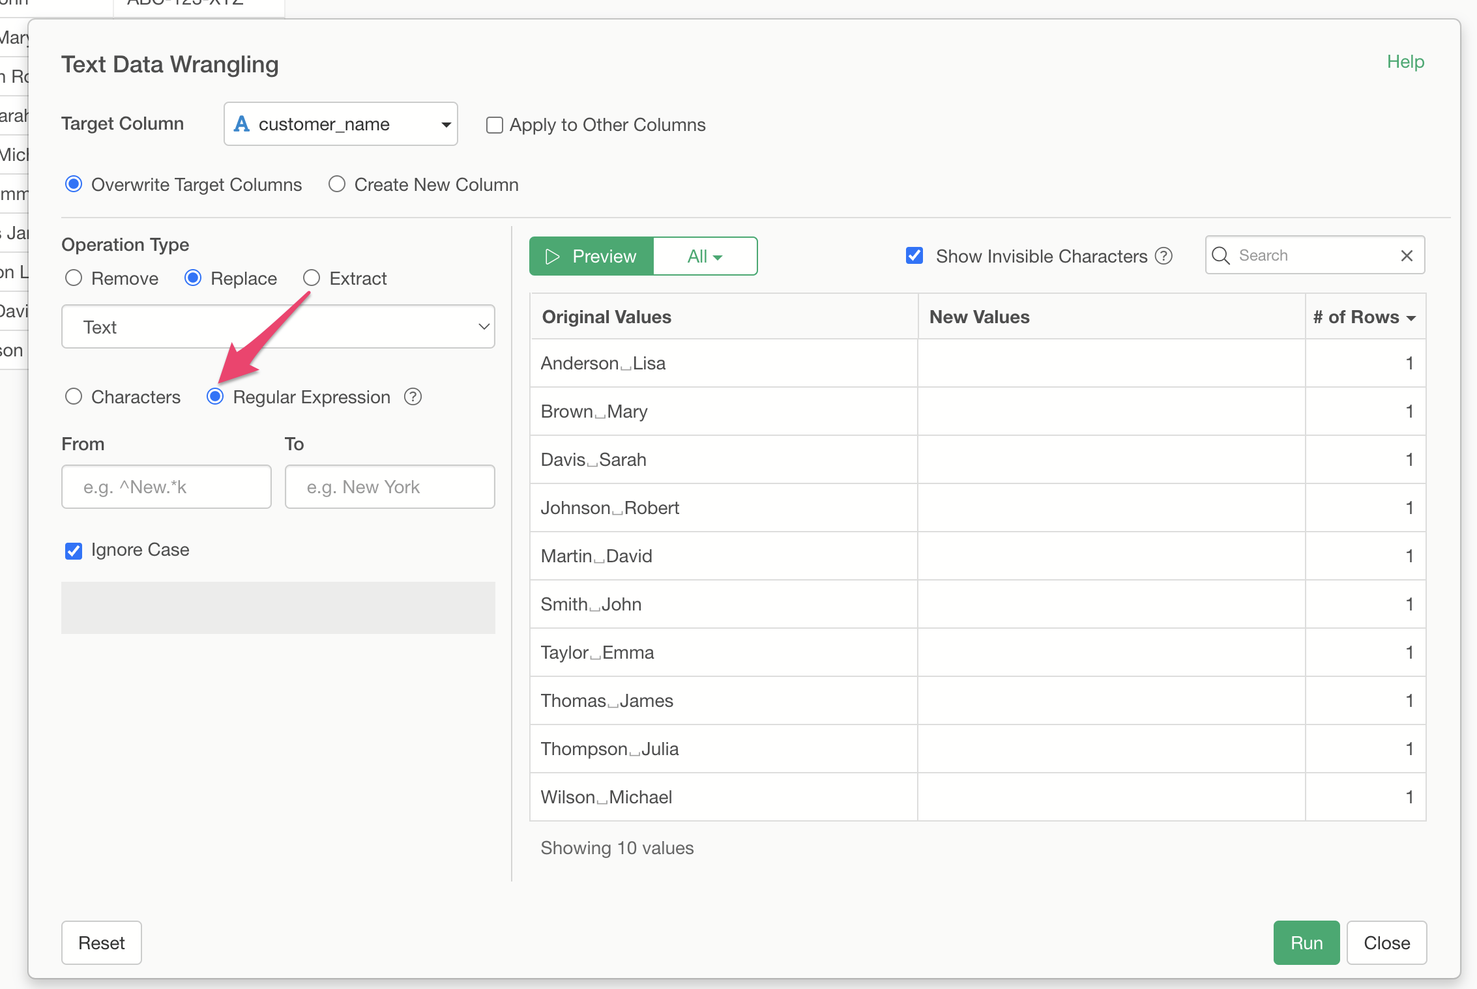Select the Remove operation type

(x=74, y=278)
